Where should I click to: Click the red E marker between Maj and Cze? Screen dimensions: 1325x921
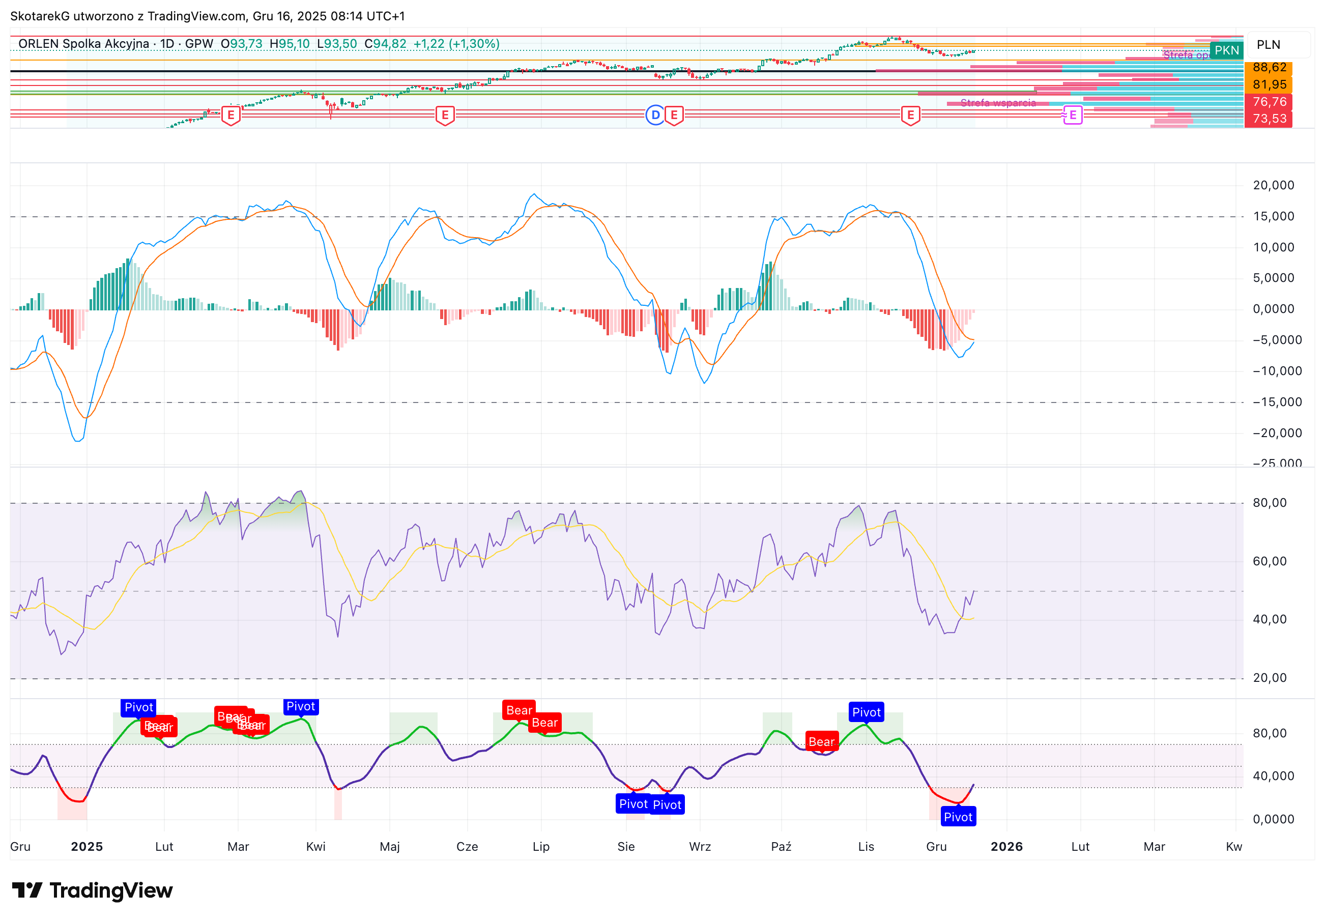[445, 115]
